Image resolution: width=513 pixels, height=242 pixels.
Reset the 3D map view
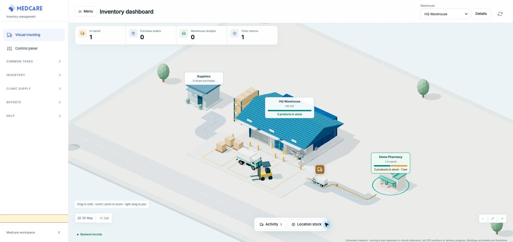pyautogui.click(x=493, y=219)
